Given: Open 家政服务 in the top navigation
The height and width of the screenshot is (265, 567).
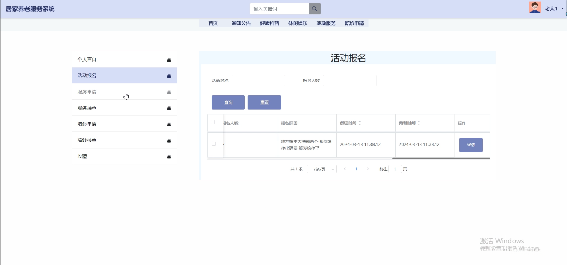Looking at the screenshot, I should pyautogui.click(x=326, y=23).
